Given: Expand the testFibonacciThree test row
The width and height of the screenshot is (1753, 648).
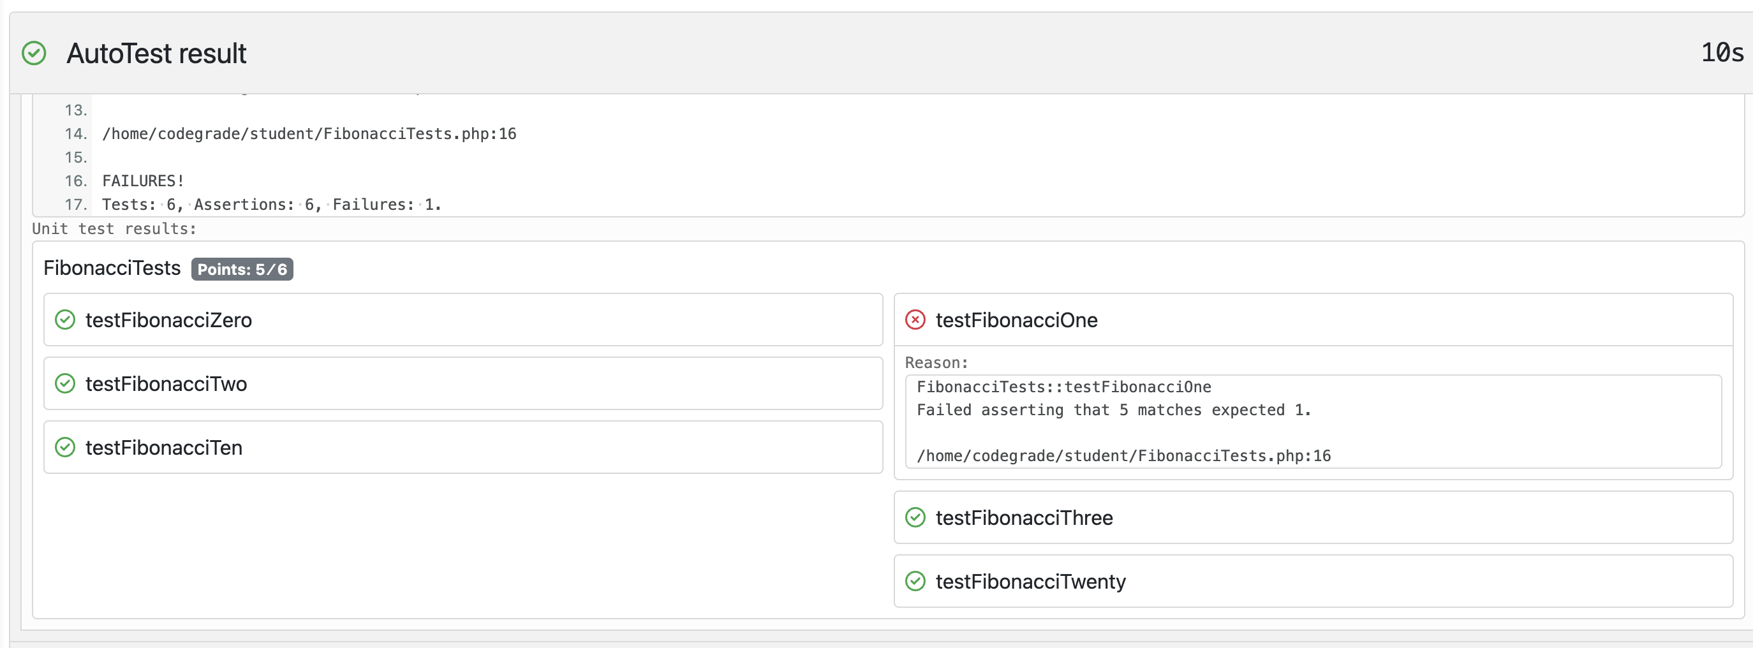Looking at the screenshot, I should (x=1313, y=518).
